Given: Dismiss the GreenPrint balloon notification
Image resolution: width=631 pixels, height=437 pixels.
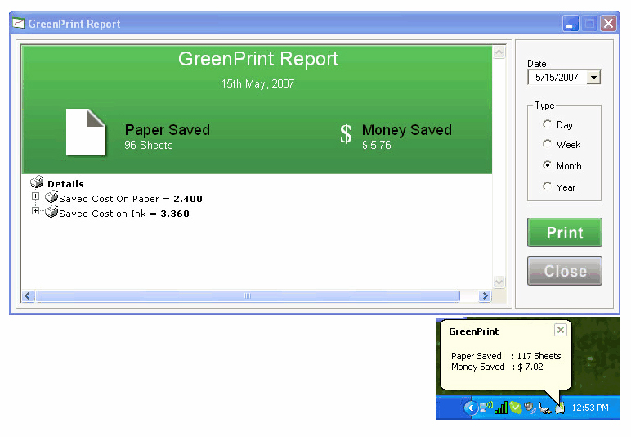Looking at the screenshot, I should click(x=560, y=330).
